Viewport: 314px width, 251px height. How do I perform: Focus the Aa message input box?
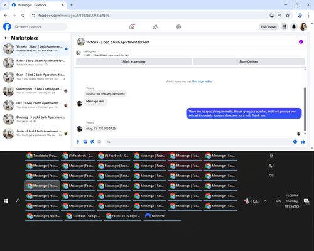199,142
